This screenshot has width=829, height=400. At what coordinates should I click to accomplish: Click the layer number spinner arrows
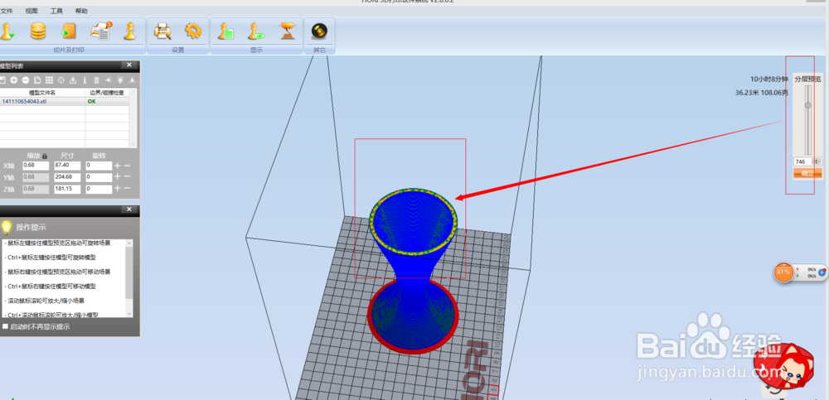pyautogui.click(x=817, y=161)
